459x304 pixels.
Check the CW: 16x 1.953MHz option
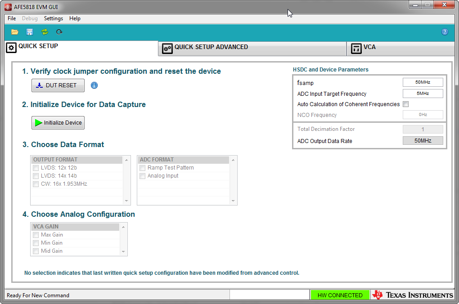[36, 184]
